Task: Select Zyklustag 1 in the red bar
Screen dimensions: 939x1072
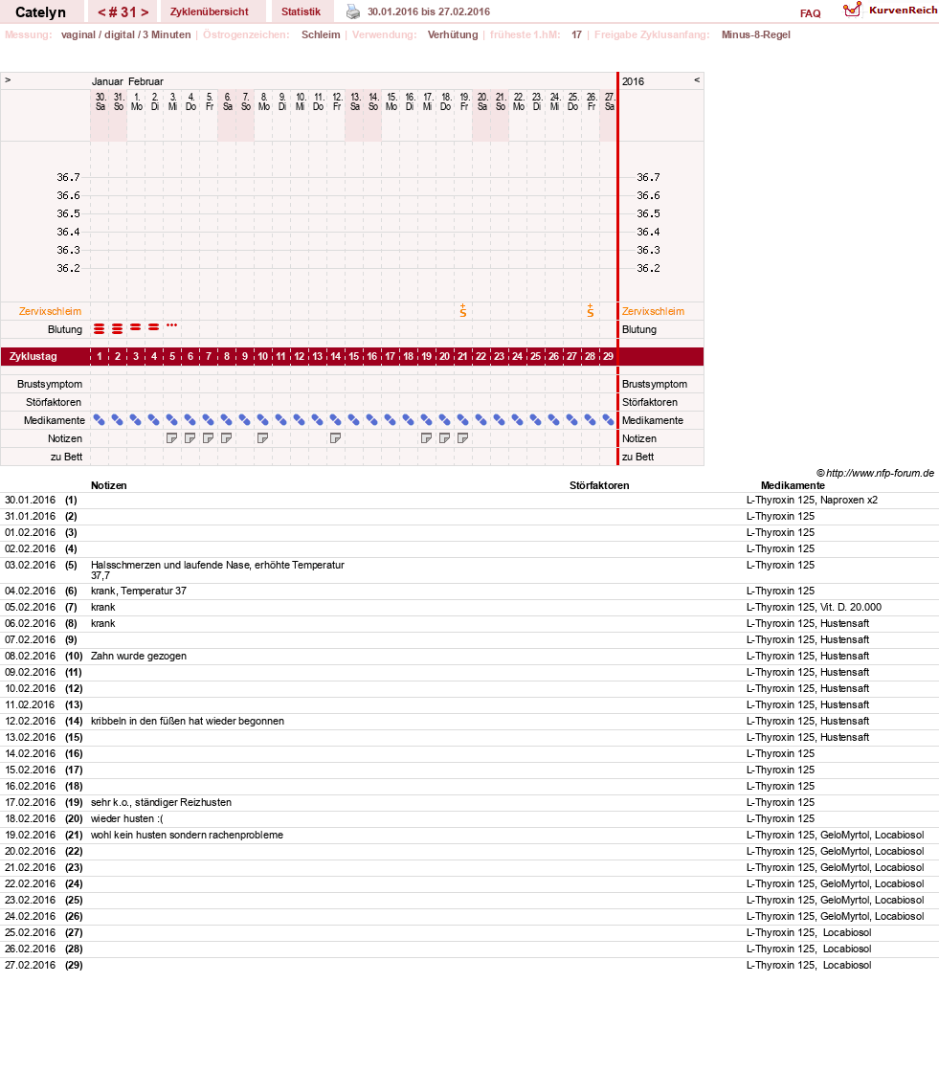Action: click(x=100, y=356)
